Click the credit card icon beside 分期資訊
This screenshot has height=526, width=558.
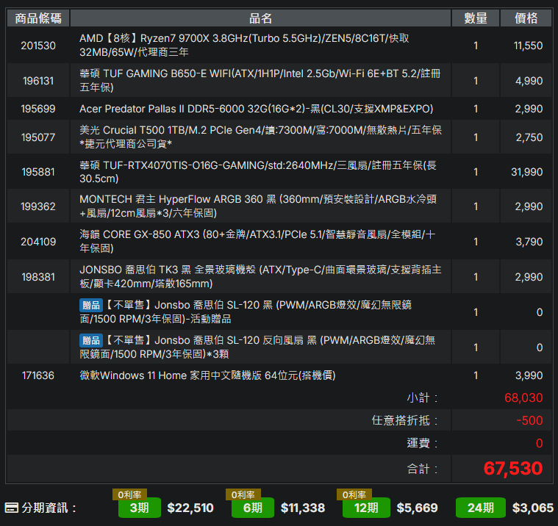(11, 508)
